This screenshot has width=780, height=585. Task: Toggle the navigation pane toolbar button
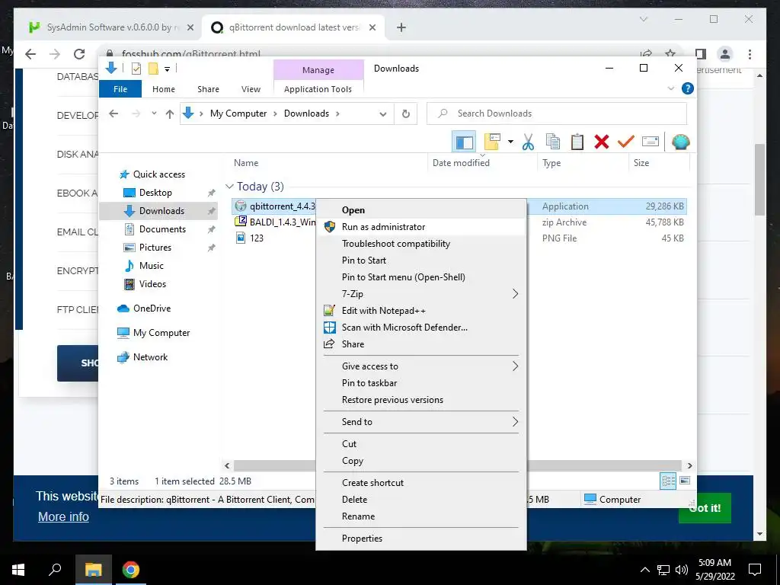464,142
